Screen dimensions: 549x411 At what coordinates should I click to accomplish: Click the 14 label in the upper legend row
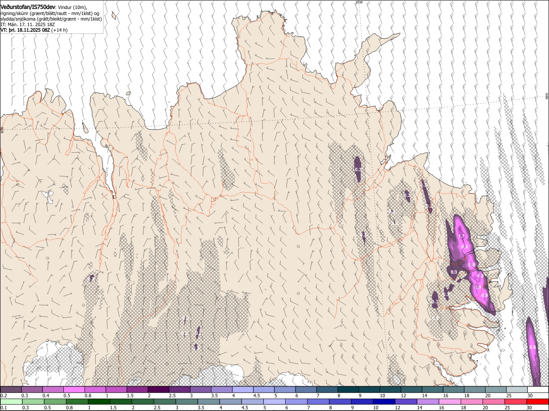pos(425,396)
